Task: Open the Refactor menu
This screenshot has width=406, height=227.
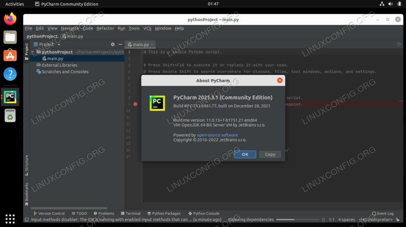Action: pos(105,28)
